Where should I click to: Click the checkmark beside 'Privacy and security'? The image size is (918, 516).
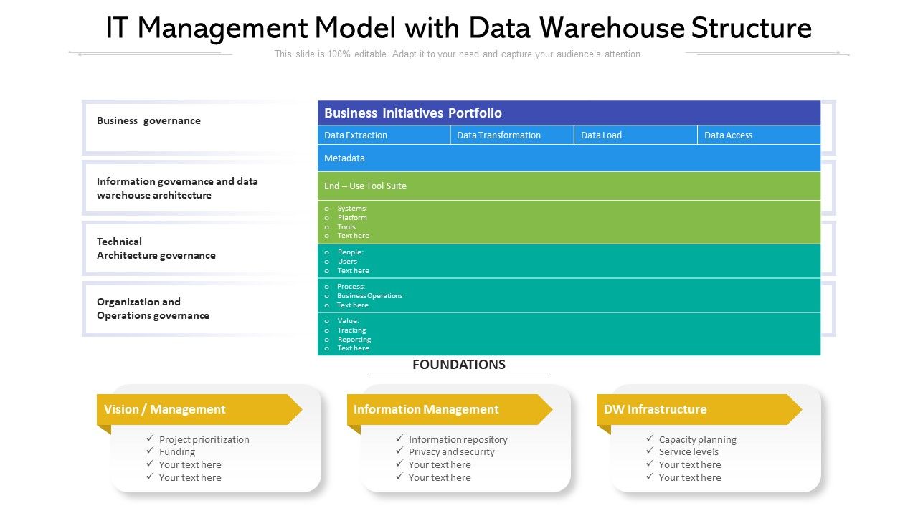click(x=399, y=451)
